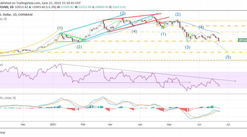The height and width of the screenshot is (137, 247).
Task: Select the high value H:33352.00
Action: [x=83, y=7]
